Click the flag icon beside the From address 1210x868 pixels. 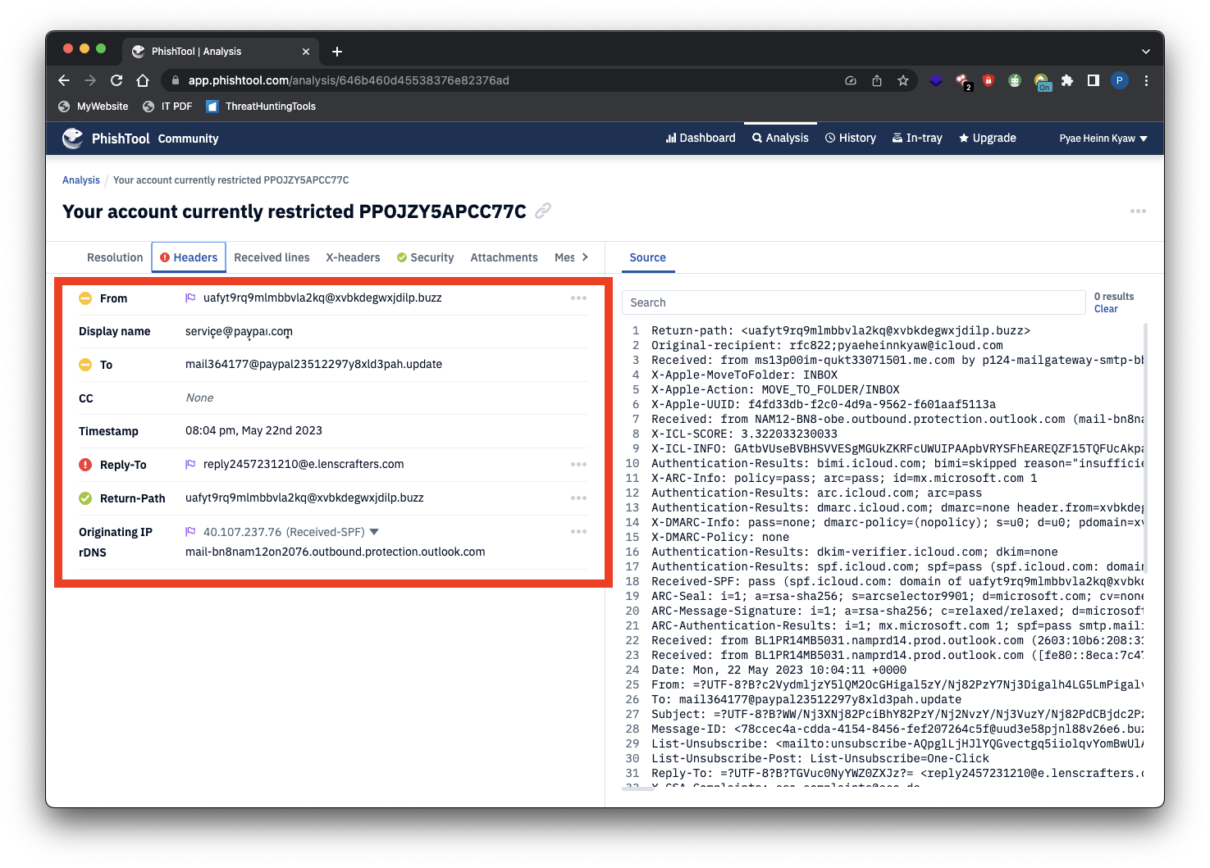coord(190,298)
